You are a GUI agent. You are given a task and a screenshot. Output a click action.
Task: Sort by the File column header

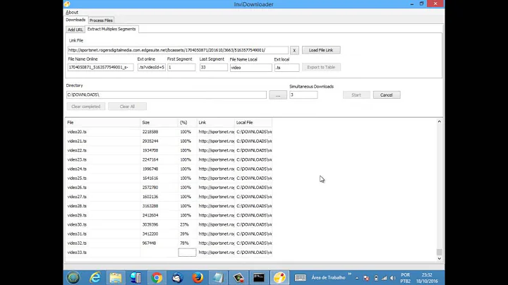[103, 123]
